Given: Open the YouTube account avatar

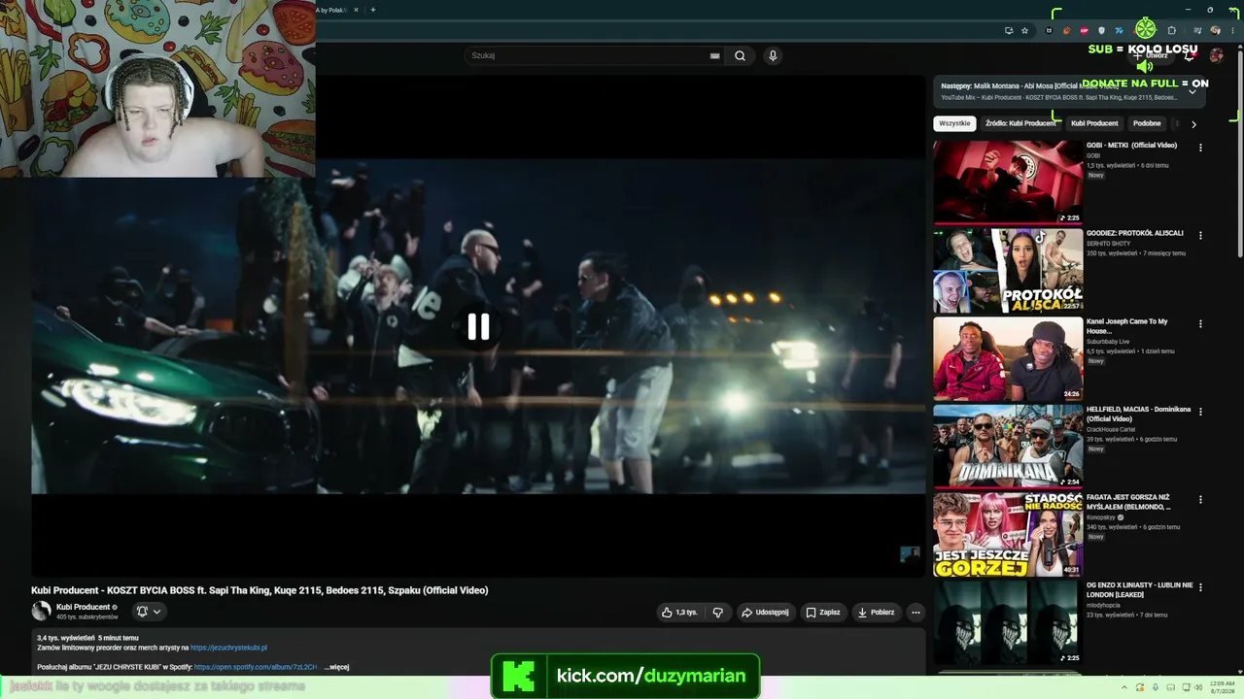Looking at the screenshot, I should point(1216,56).
